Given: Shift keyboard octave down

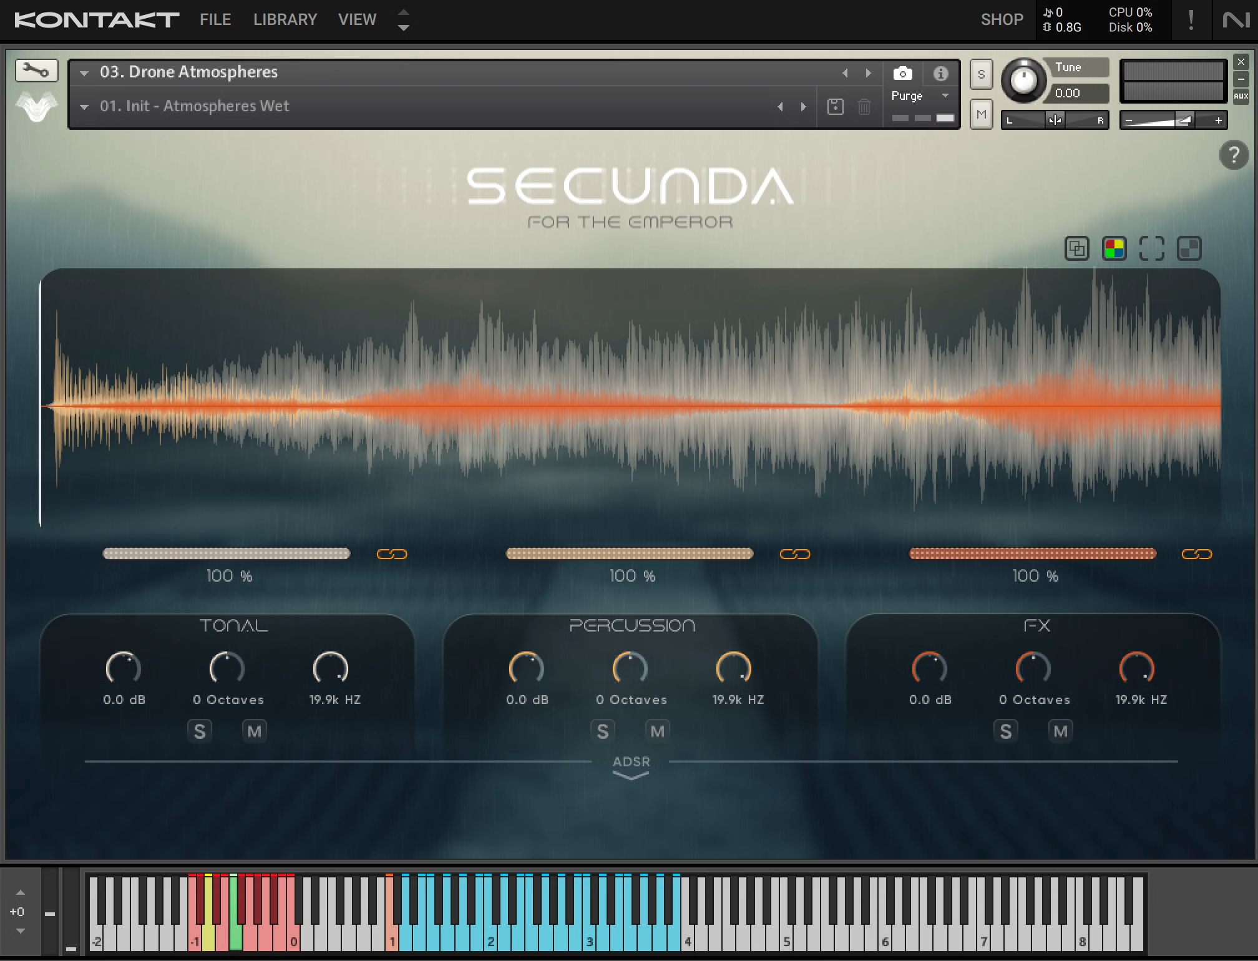Looking at the screenshot, I should (20, 931).
